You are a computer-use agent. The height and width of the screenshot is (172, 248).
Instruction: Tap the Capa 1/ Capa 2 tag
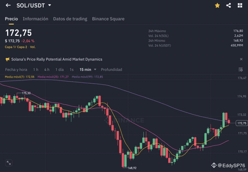[16, 47]
